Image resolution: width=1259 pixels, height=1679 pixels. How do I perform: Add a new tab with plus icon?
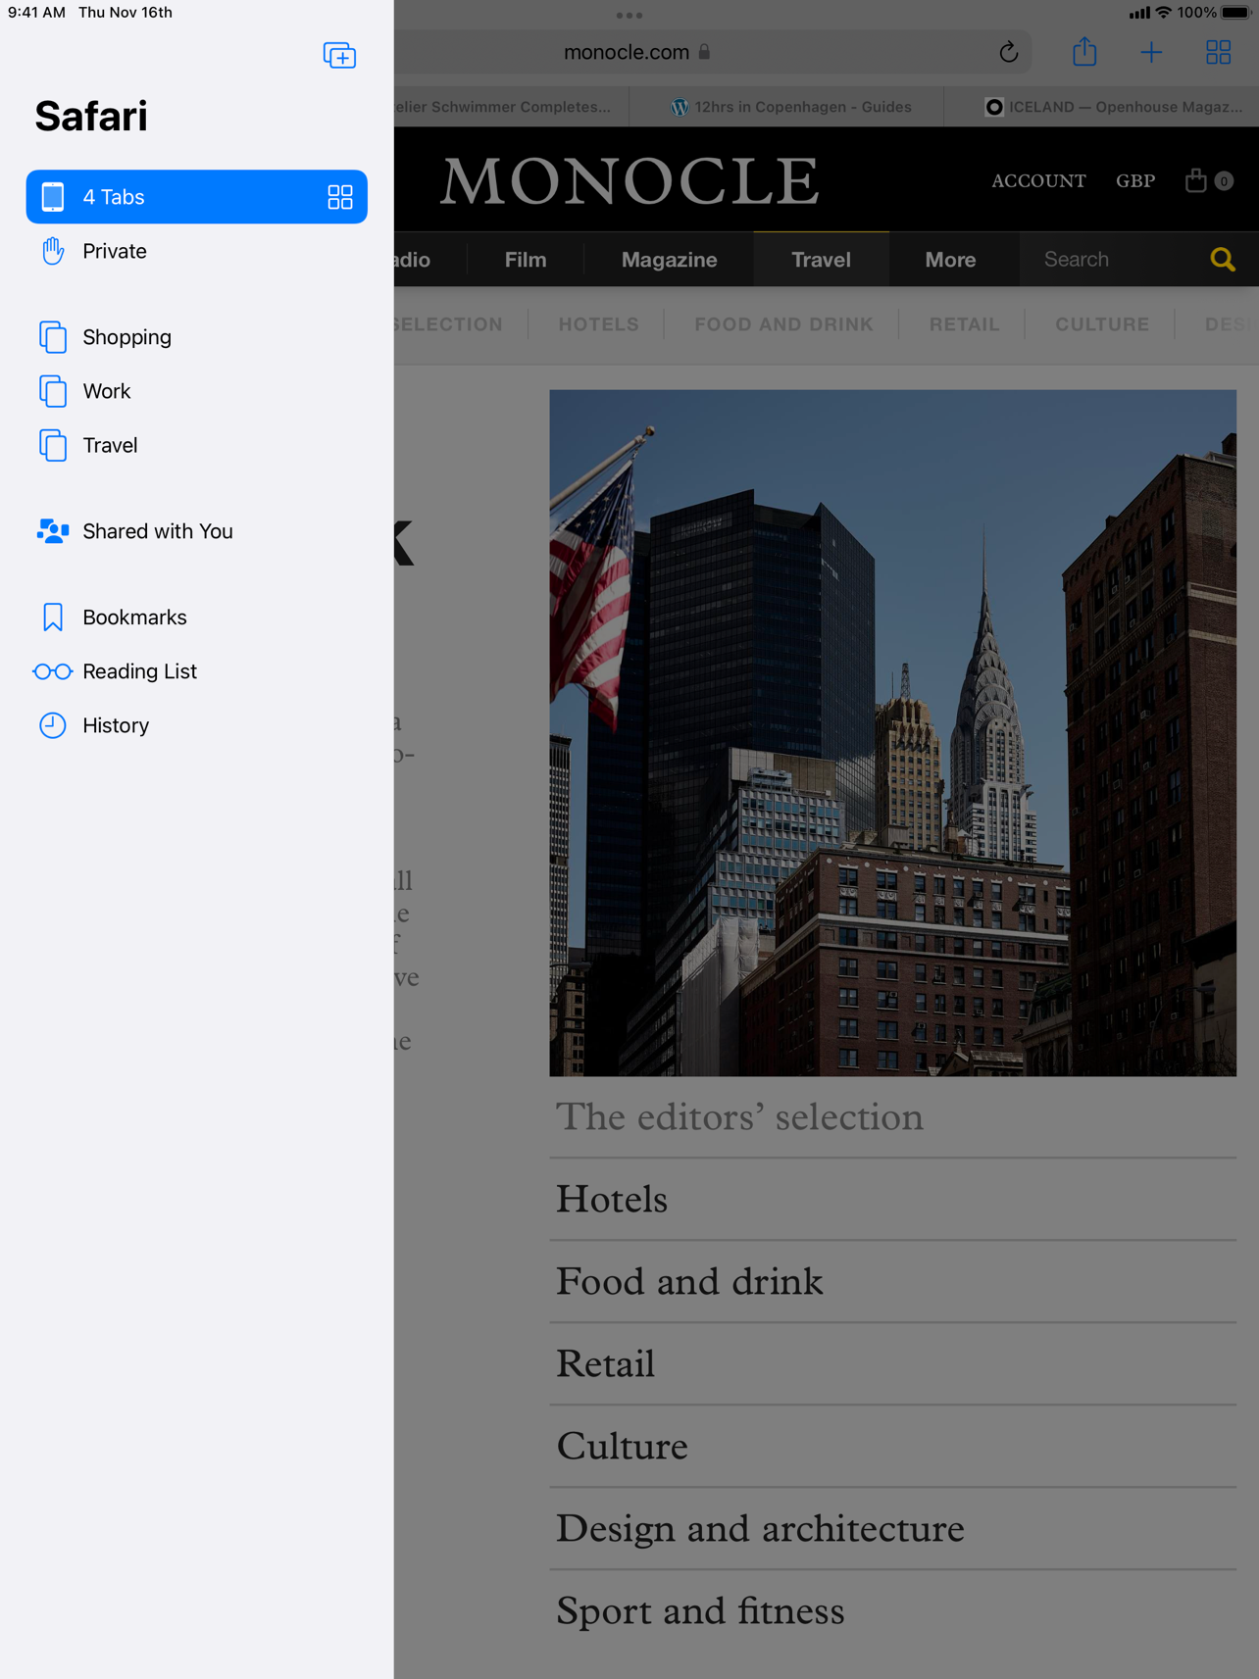pyautogui.click(x=1151, y=52)
